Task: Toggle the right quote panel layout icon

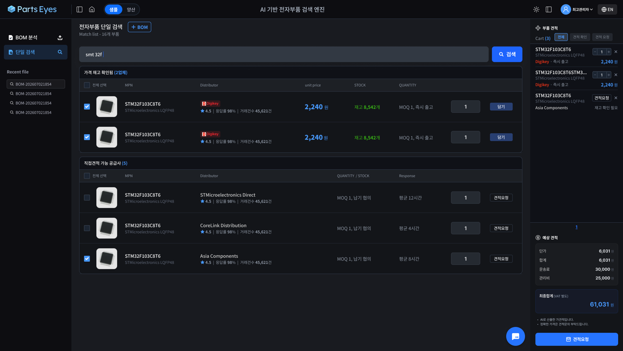Action: pos(549,9)
